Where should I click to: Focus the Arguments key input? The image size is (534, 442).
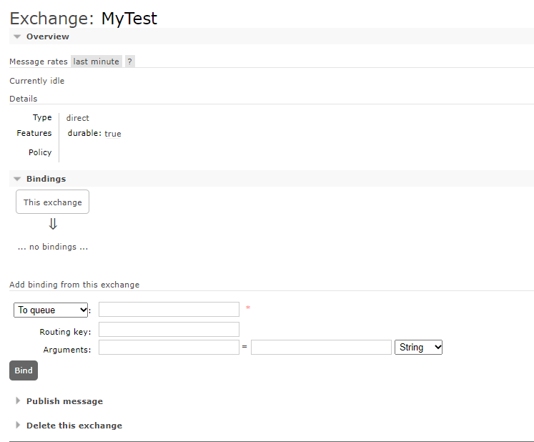click(x=169, y=348)
